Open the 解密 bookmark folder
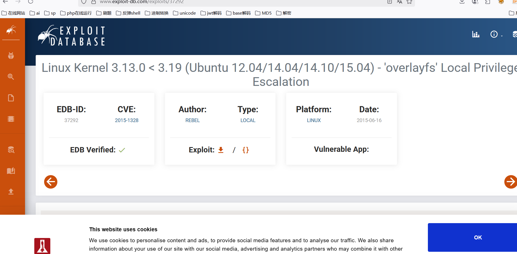The height and width of the screenshot is (254, 517). point(284,13)
